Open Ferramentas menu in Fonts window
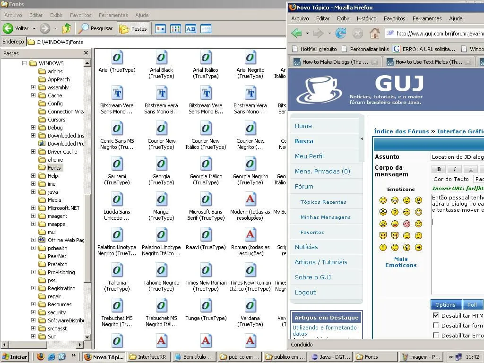 tap(113, 15)
